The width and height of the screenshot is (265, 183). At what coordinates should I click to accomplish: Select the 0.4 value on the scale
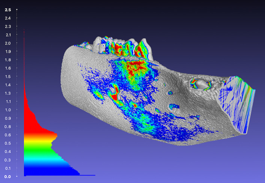click(x=8, y=151)
